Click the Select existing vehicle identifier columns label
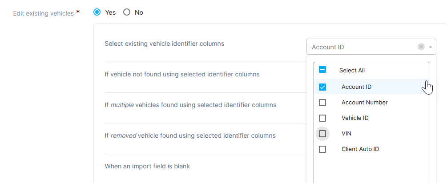This screenshot has height=183, width=447. coord(164,44)
